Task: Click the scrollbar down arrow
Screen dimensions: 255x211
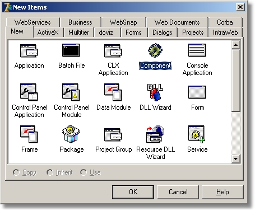Action: 236,159
